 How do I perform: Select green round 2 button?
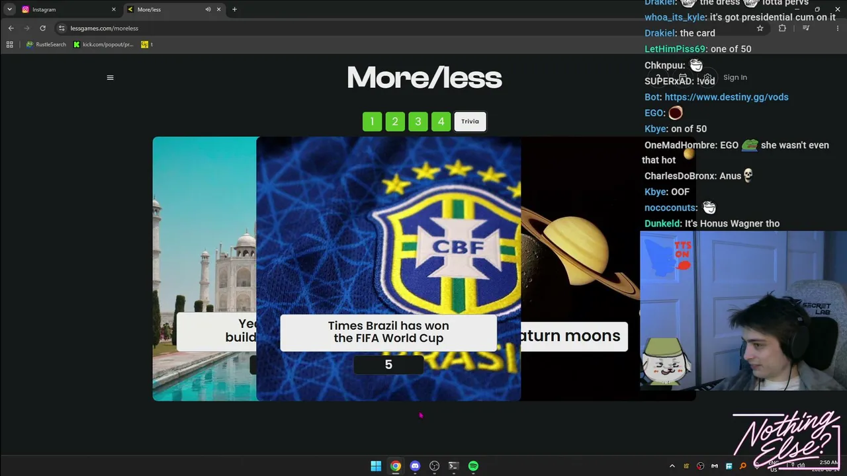coord(395,122)
